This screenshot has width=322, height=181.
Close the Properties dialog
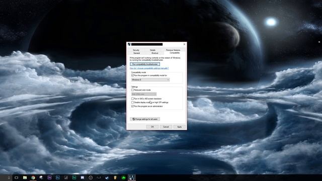[184, 44]
